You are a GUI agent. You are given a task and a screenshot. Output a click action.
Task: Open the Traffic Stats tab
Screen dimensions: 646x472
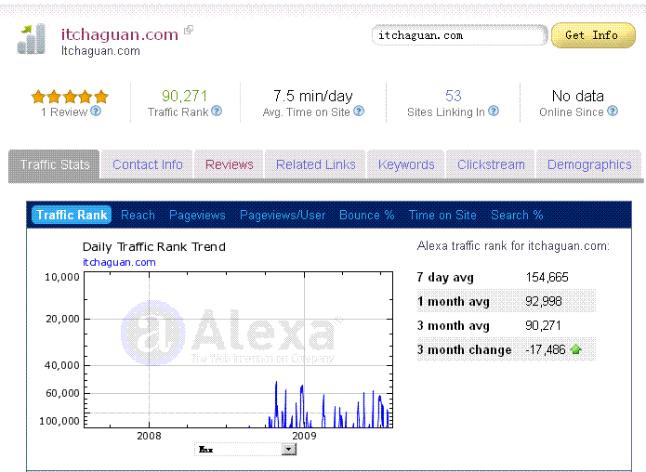(x=55, y=164)
